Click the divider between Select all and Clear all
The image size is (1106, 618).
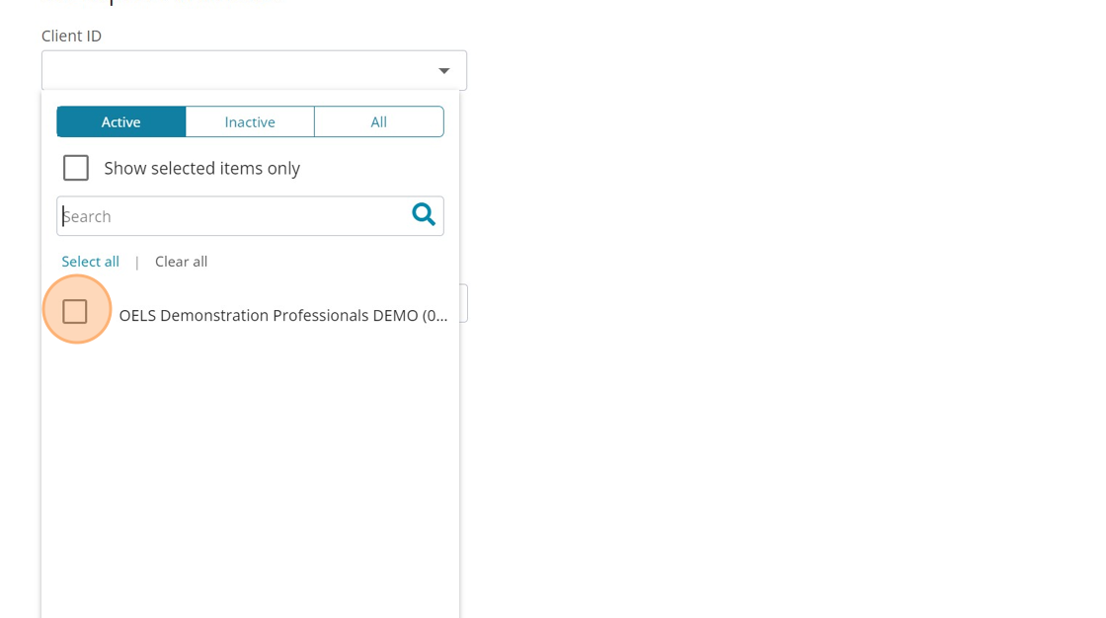(137, 263)
